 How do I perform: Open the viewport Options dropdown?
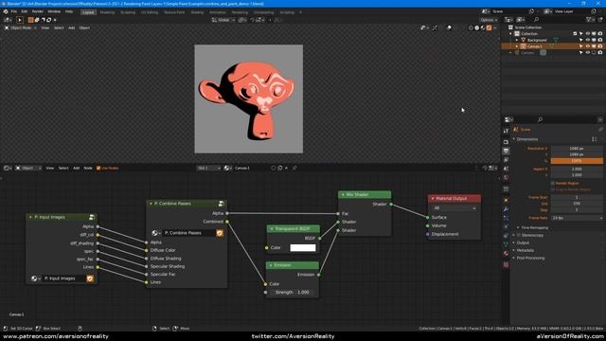489,20
